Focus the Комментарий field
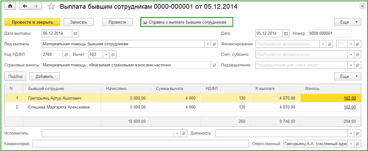This screenshot has height=151, width=368. 140,144
